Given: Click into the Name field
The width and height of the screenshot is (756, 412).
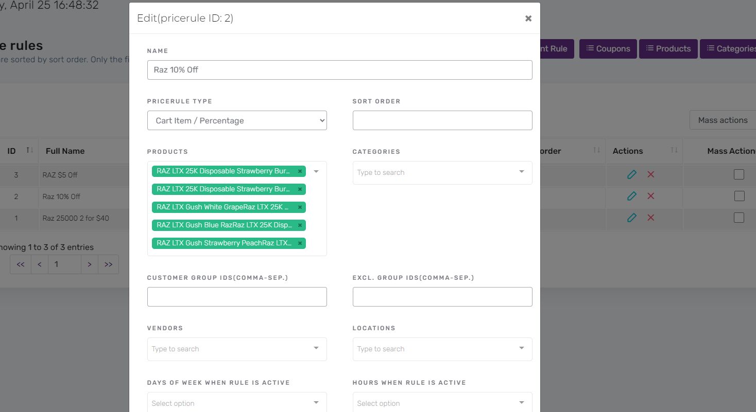Looking at the screenshot, I should 339,70.
